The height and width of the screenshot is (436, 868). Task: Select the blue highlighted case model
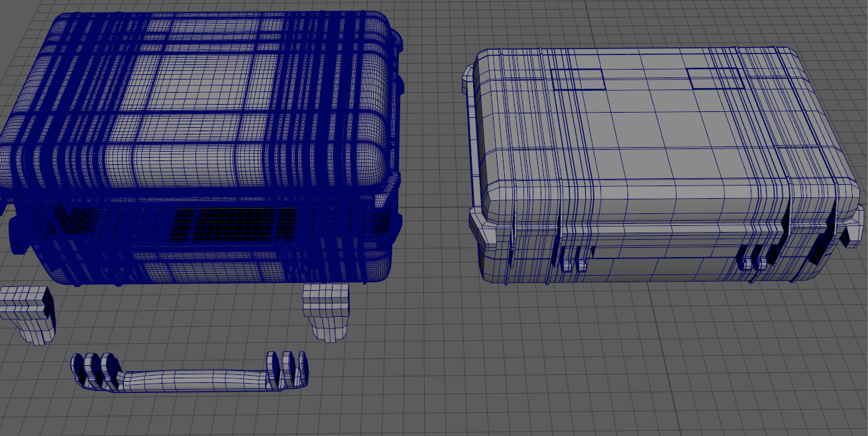[x=199, y=133]
